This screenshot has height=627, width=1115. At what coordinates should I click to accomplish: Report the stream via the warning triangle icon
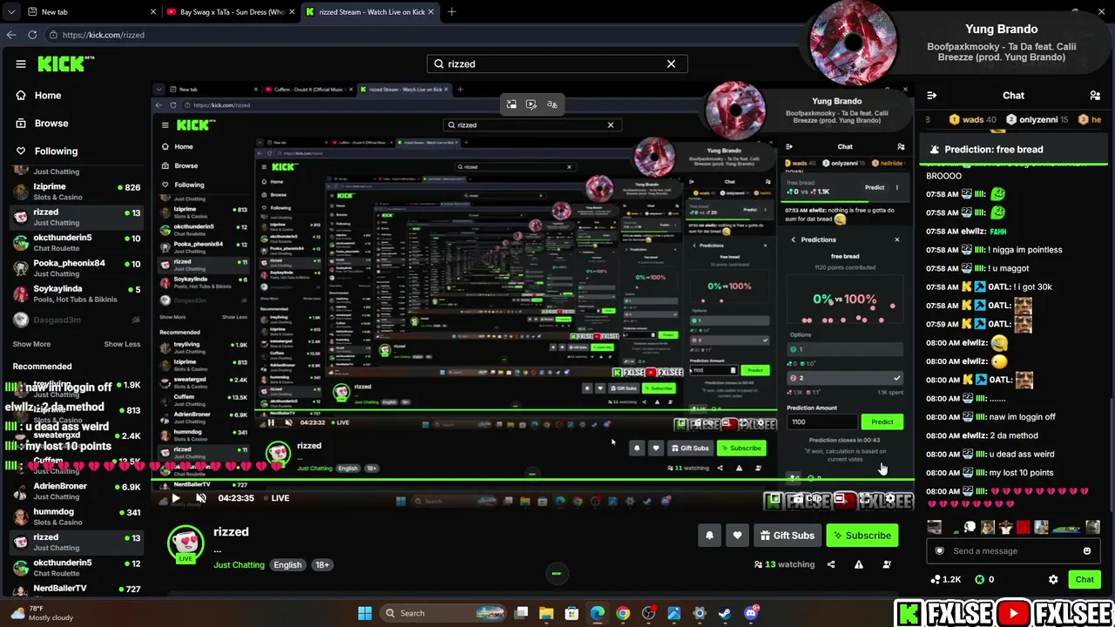tap(859, 564)
